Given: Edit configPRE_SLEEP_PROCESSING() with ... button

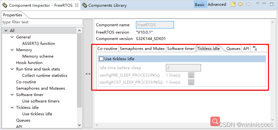Looking at the screenshot, I should point(191,75).
